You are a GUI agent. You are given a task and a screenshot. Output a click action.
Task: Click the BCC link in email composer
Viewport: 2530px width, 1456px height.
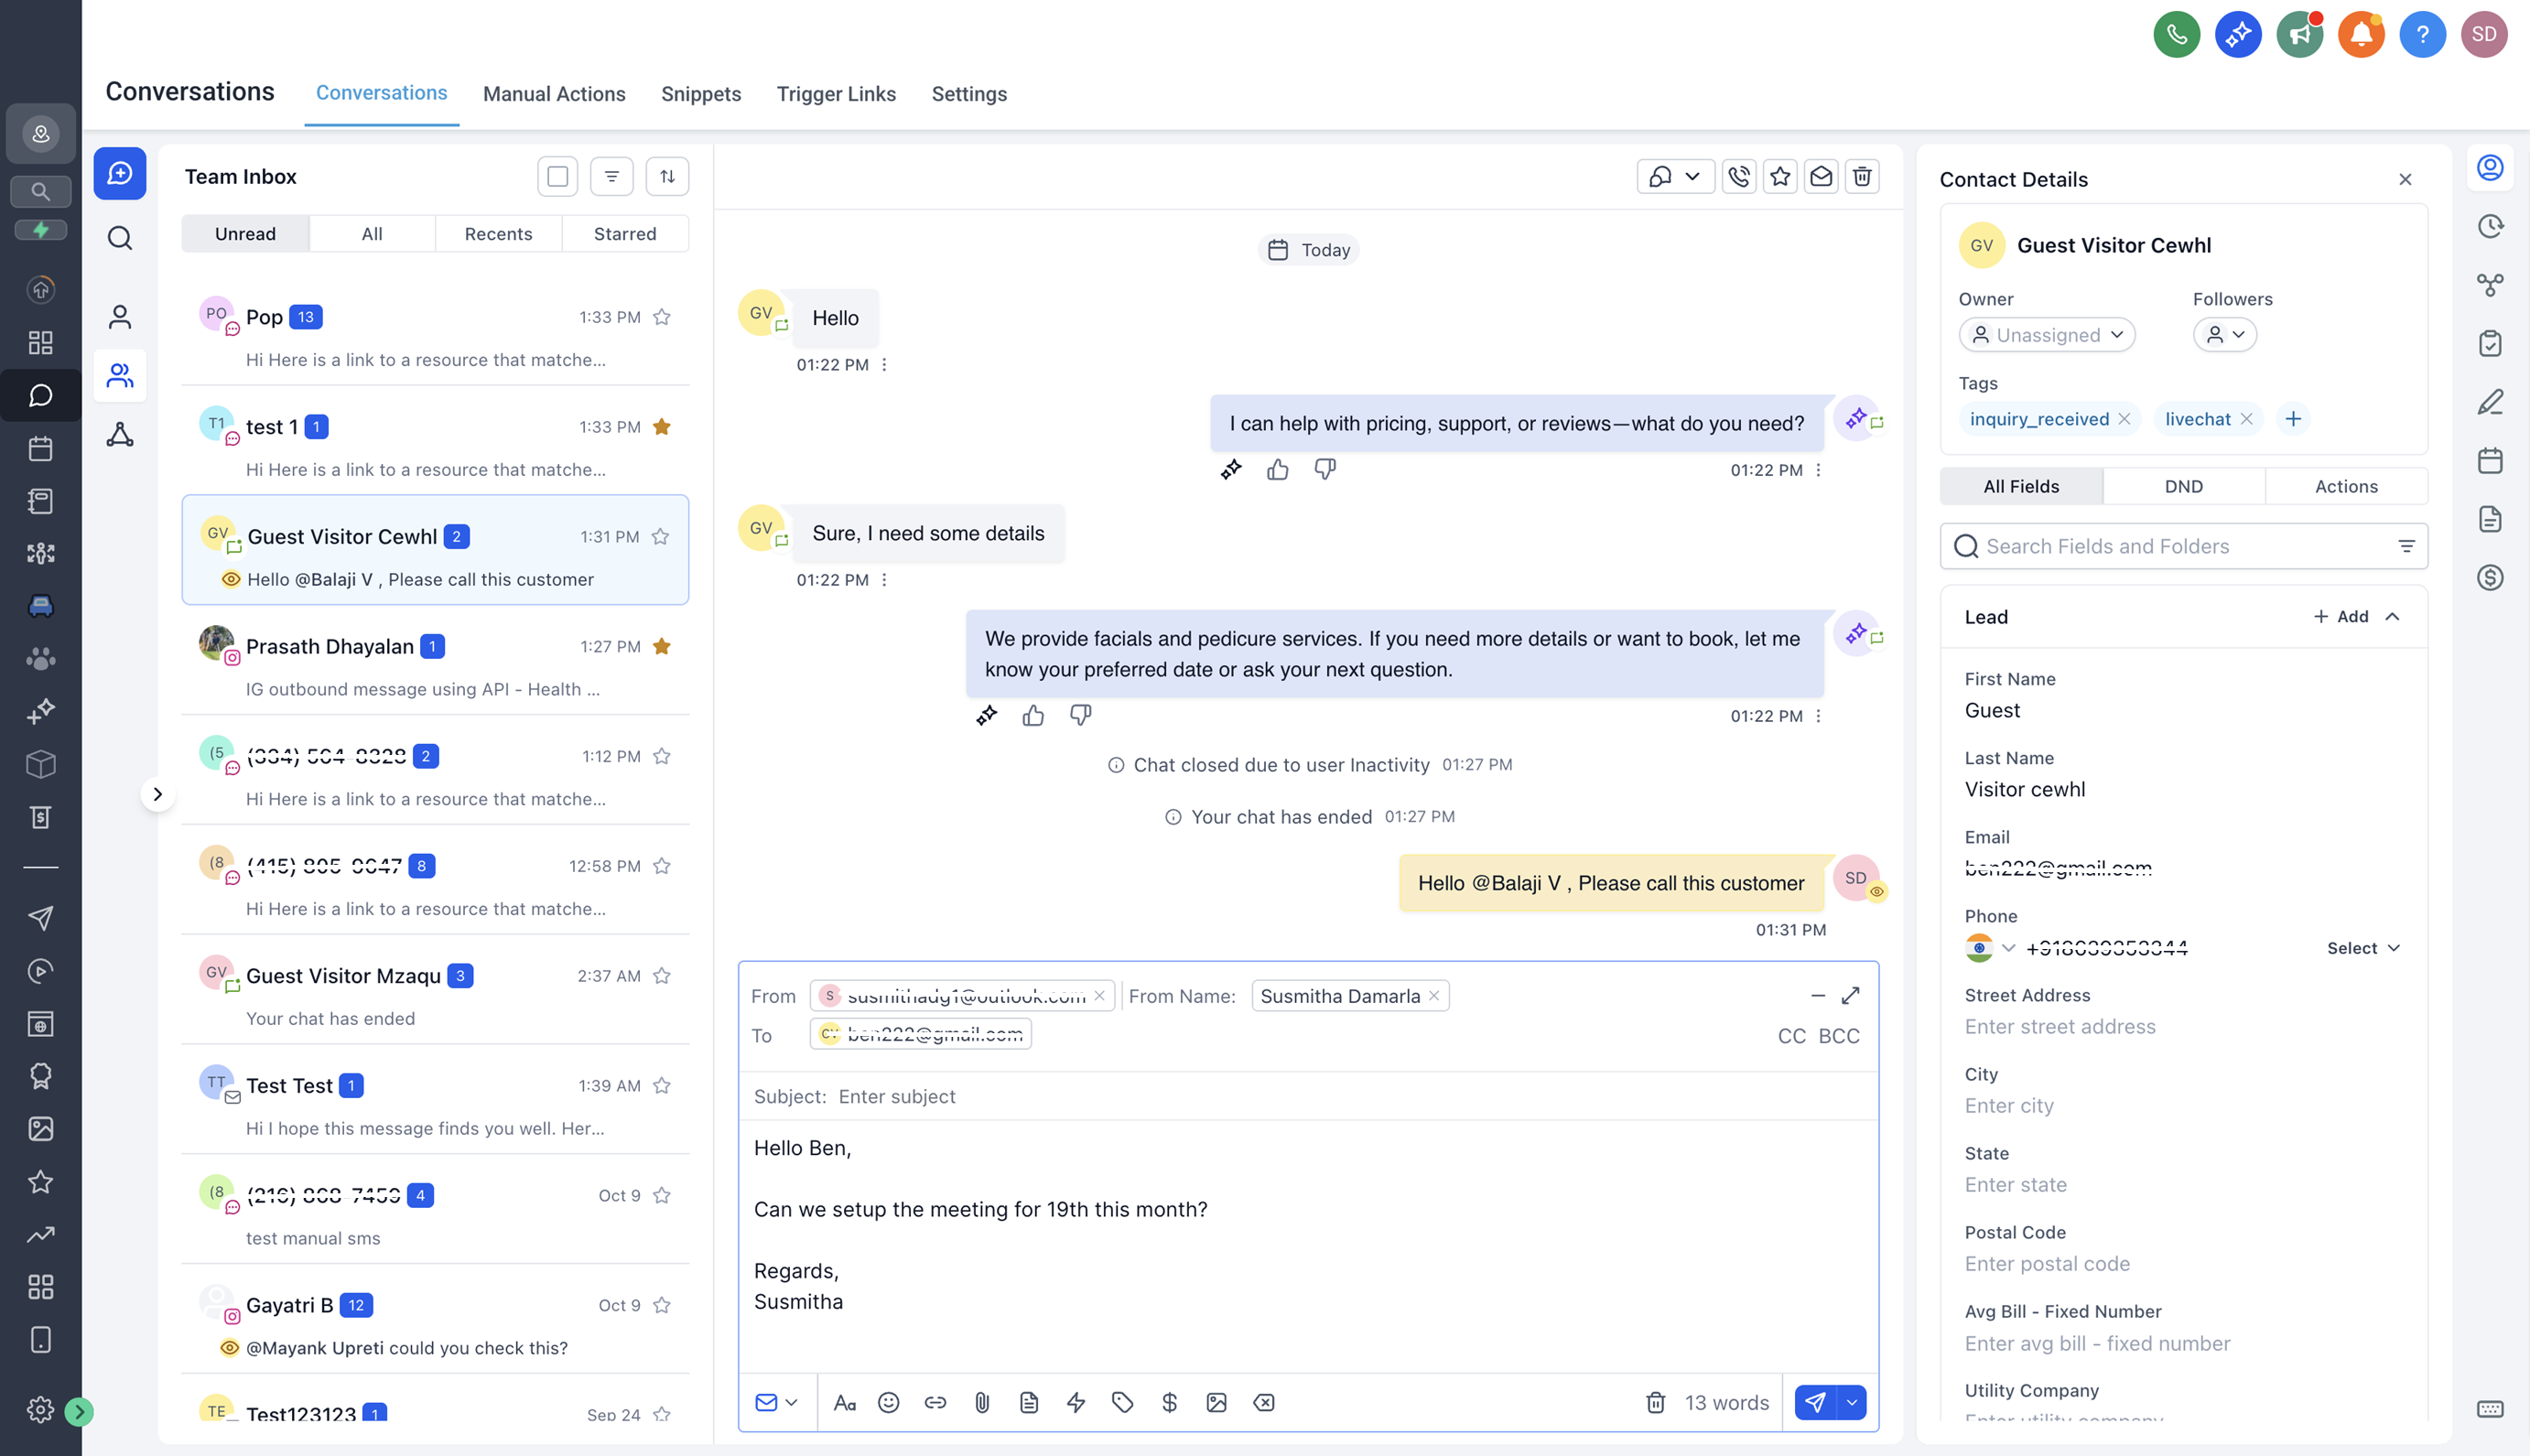(1838, 1036)
